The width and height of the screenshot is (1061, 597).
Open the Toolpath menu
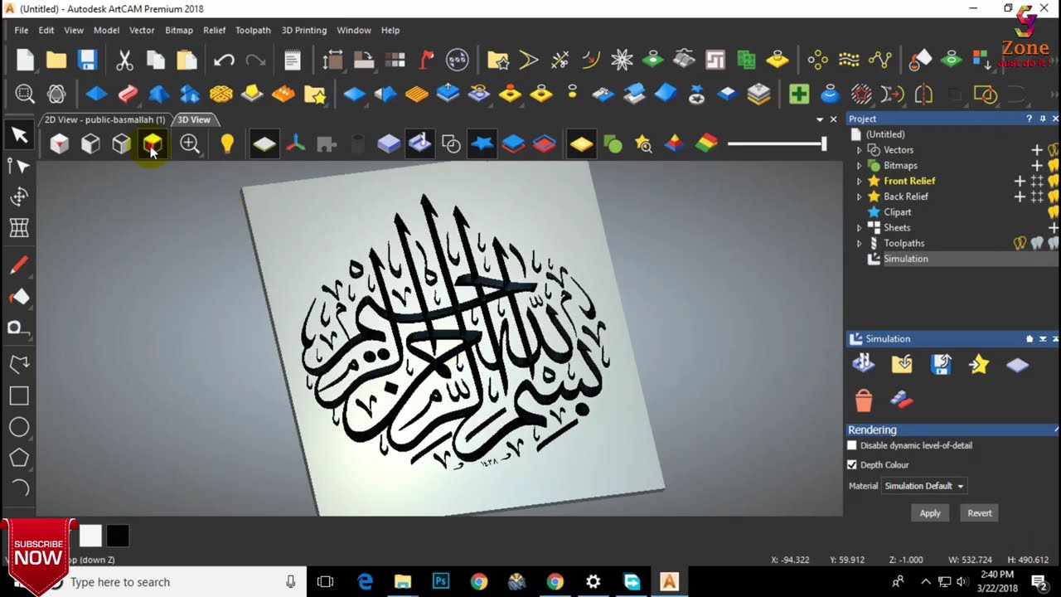click(253, 30)
